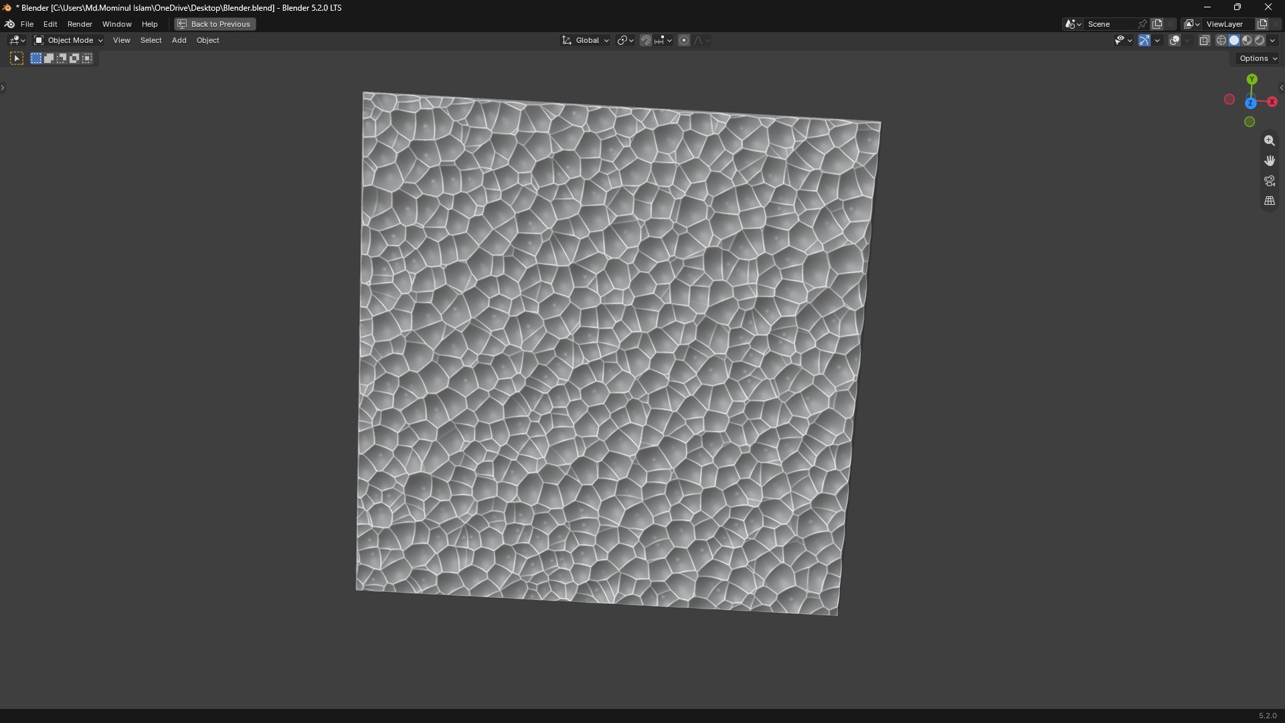Screen dimensions: 1285x723
Task: Click the zoom magnifier viewport icon
Action: tap(1269, 141)
